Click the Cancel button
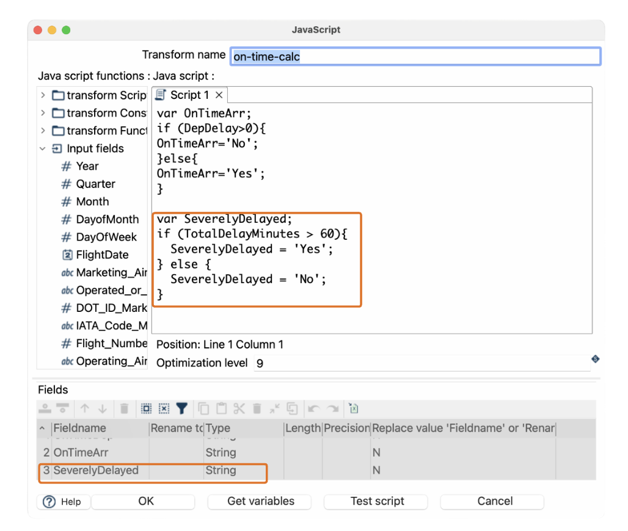The height and width of the screenshot is (531, 628). [x=494, y=501]
